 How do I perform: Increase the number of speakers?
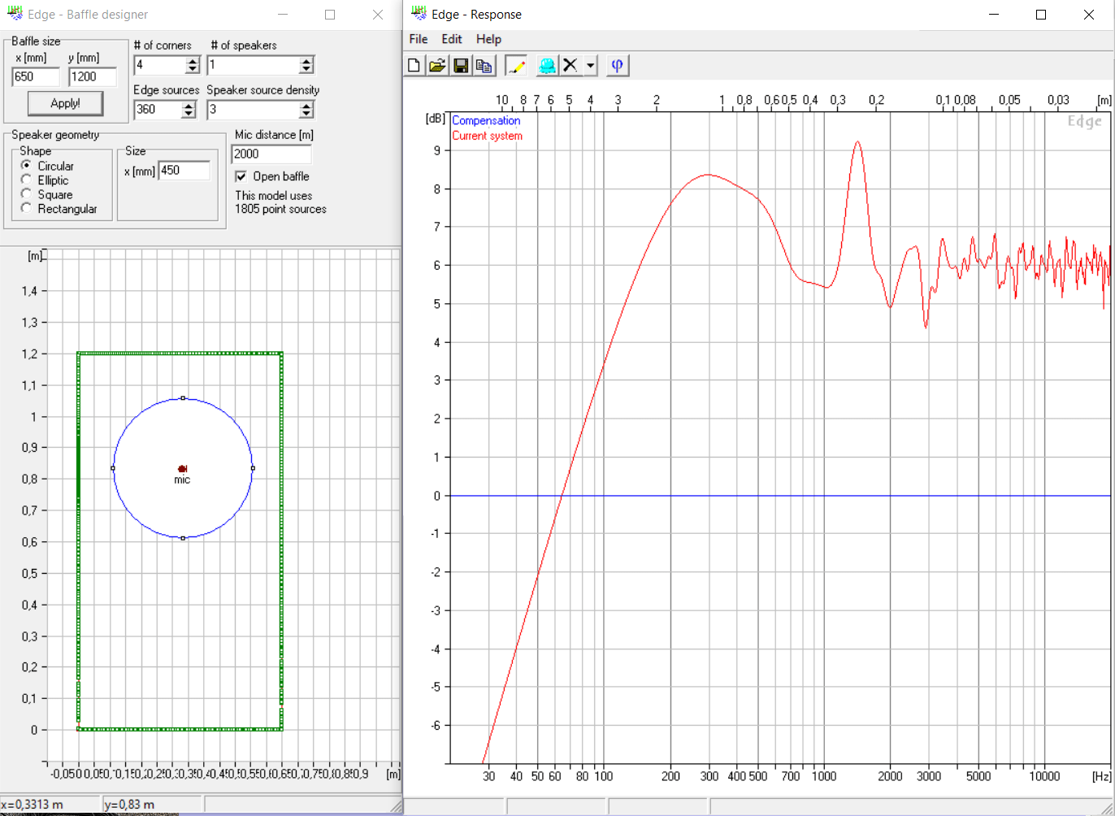[x=306, y=61]
